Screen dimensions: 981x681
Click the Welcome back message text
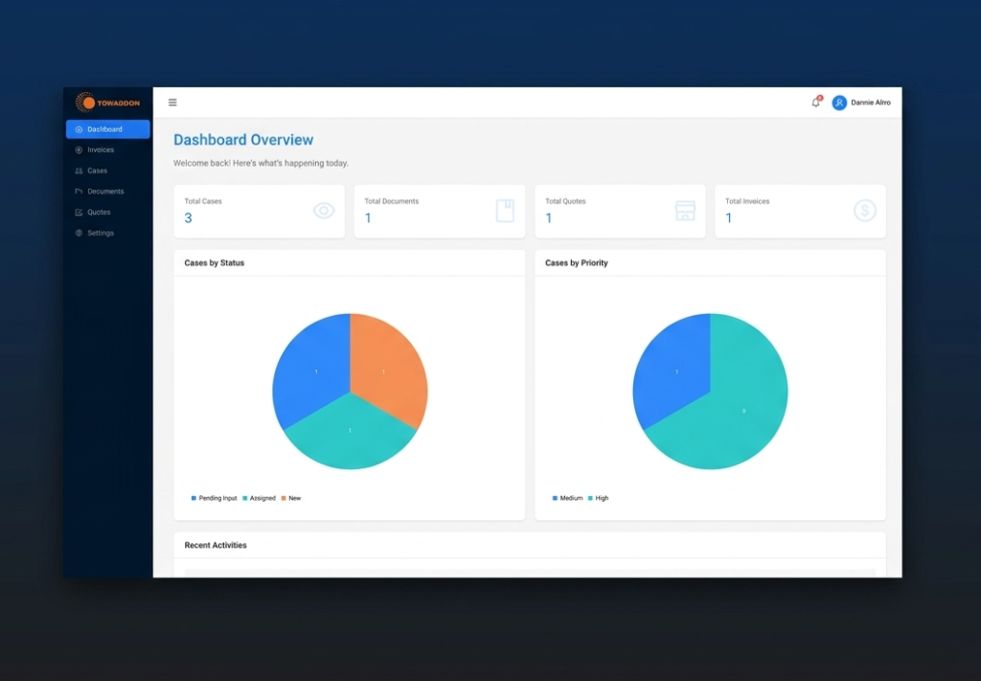(261, 163)
